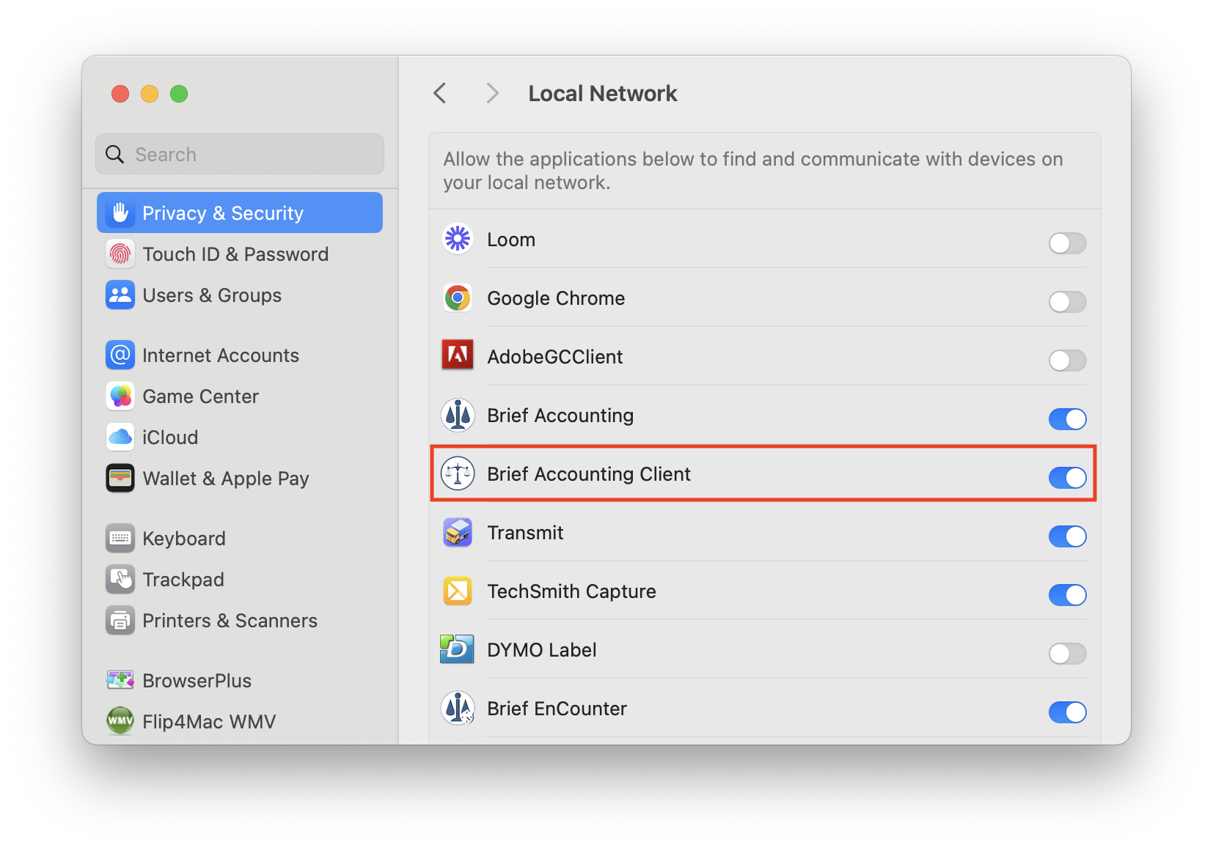Disable the Brief Accounting toggle
Screen dimensions: 1213x853
point(1067,419)
